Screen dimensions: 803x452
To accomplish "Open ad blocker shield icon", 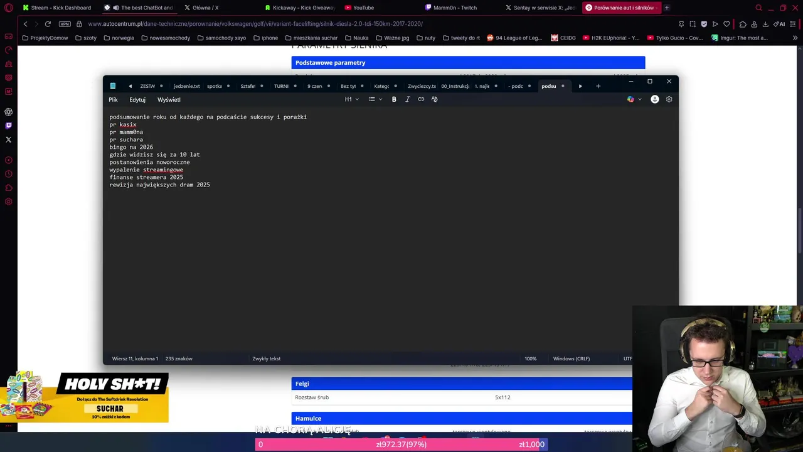I will coord(704,24).
